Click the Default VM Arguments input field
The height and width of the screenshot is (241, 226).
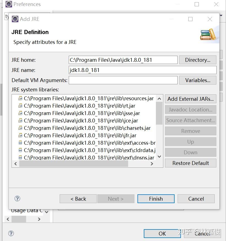[x=123, y=80]
